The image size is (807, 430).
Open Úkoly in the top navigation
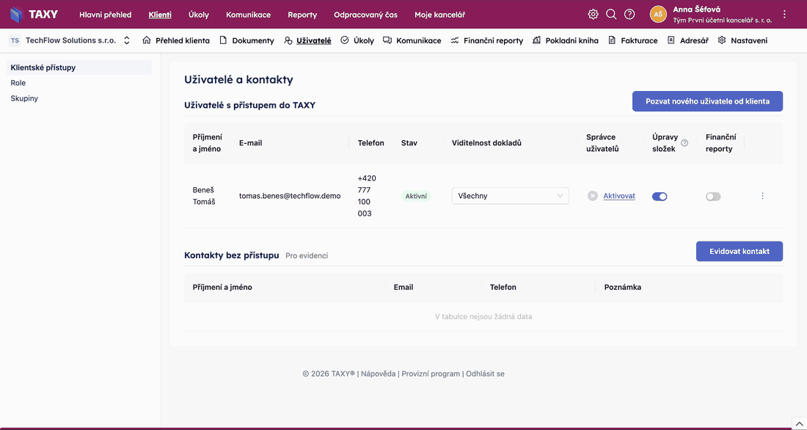[199, 15]
